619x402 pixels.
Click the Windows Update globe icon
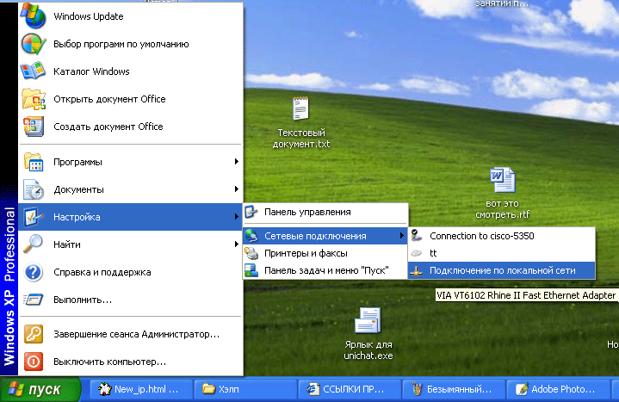[x=34, y=16]
